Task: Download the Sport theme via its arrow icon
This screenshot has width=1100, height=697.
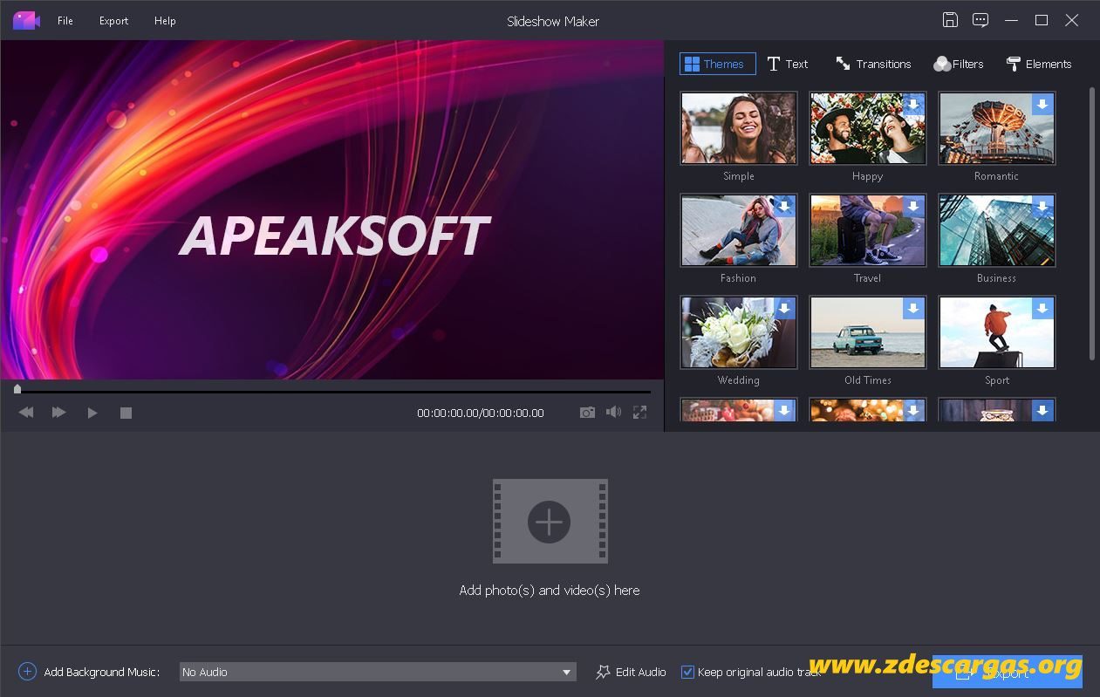Action: 1042,309
